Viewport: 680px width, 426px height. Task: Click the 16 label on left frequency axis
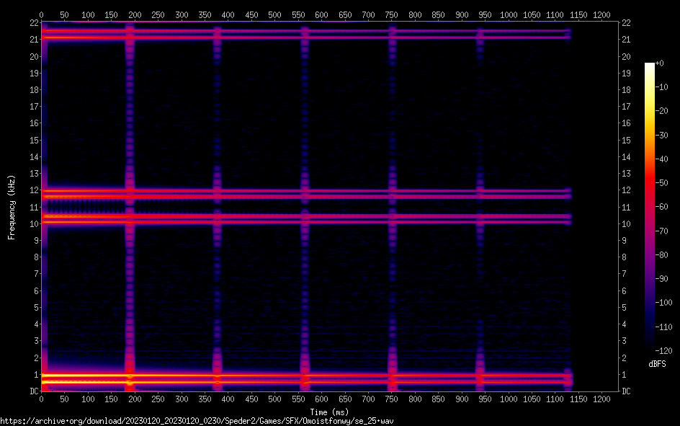[32, 124]
